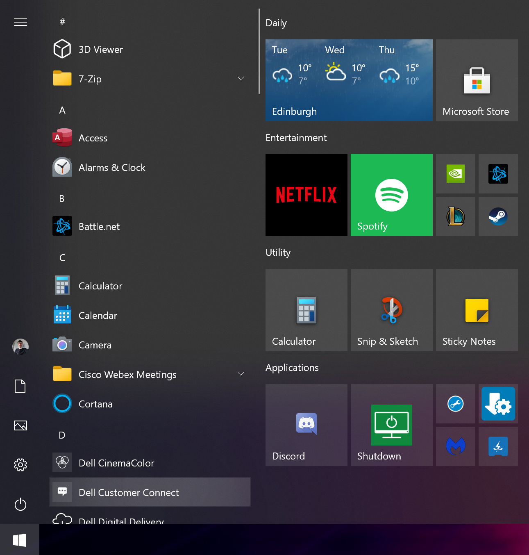The image size is (529, 555).
Task: Open Dell Customer Connect
Action: point(150,492)
